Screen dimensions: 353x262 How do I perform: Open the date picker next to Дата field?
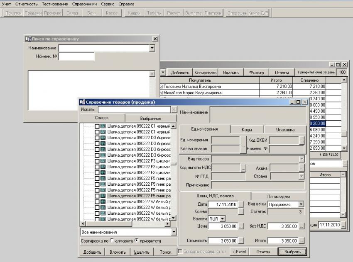(241, 204)
